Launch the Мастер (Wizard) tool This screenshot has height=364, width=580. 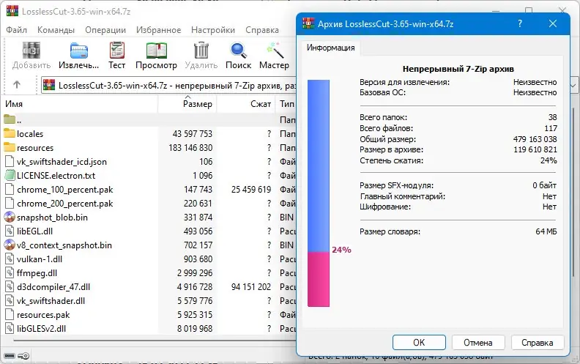coord(275,51)
